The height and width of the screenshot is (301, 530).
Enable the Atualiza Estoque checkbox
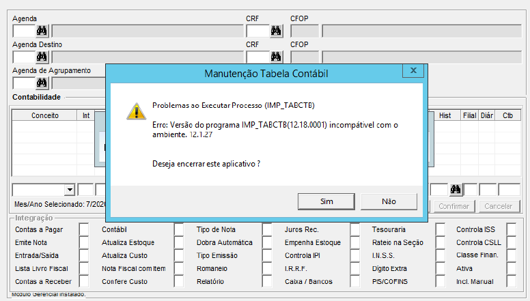tap(179, 242)
